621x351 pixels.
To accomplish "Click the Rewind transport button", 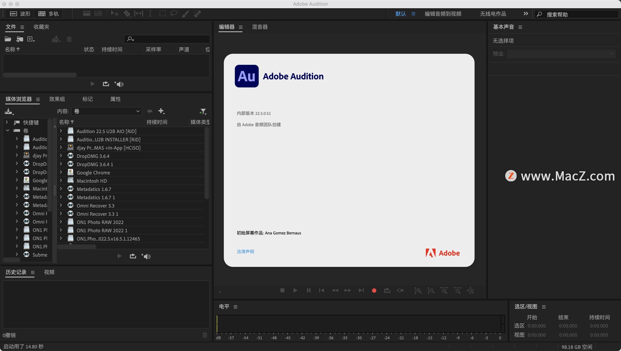I will (x=335, y=290).
